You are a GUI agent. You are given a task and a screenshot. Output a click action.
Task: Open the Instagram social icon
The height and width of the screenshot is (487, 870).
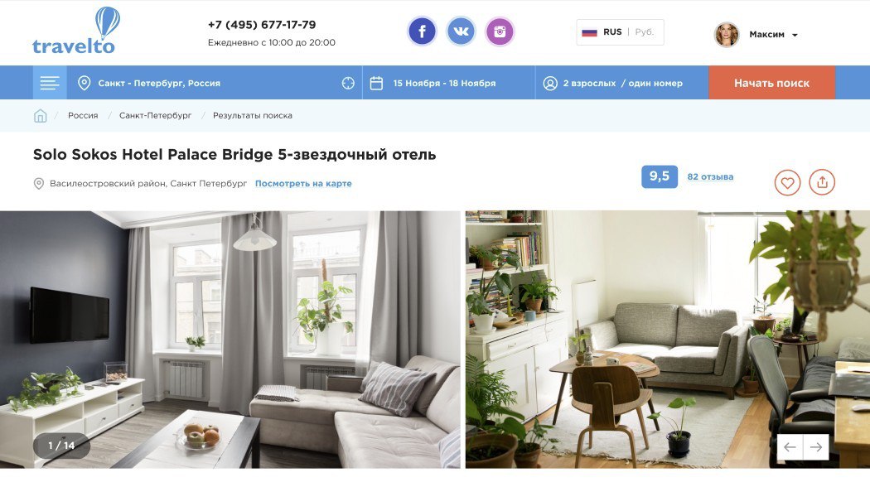500,31
